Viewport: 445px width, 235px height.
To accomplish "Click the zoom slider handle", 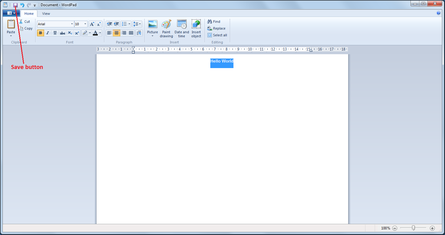I will [x=413, y=228].
